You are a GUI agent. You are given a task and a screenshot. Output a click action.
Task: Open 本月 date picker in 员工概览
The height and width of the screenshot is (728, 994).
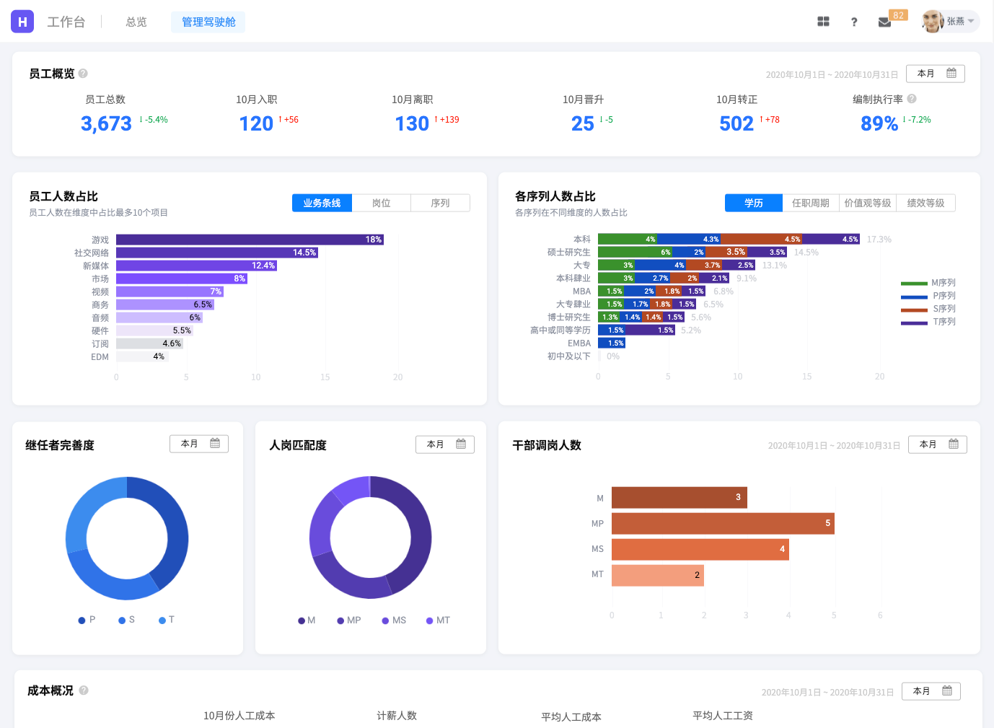click(935, 74)
